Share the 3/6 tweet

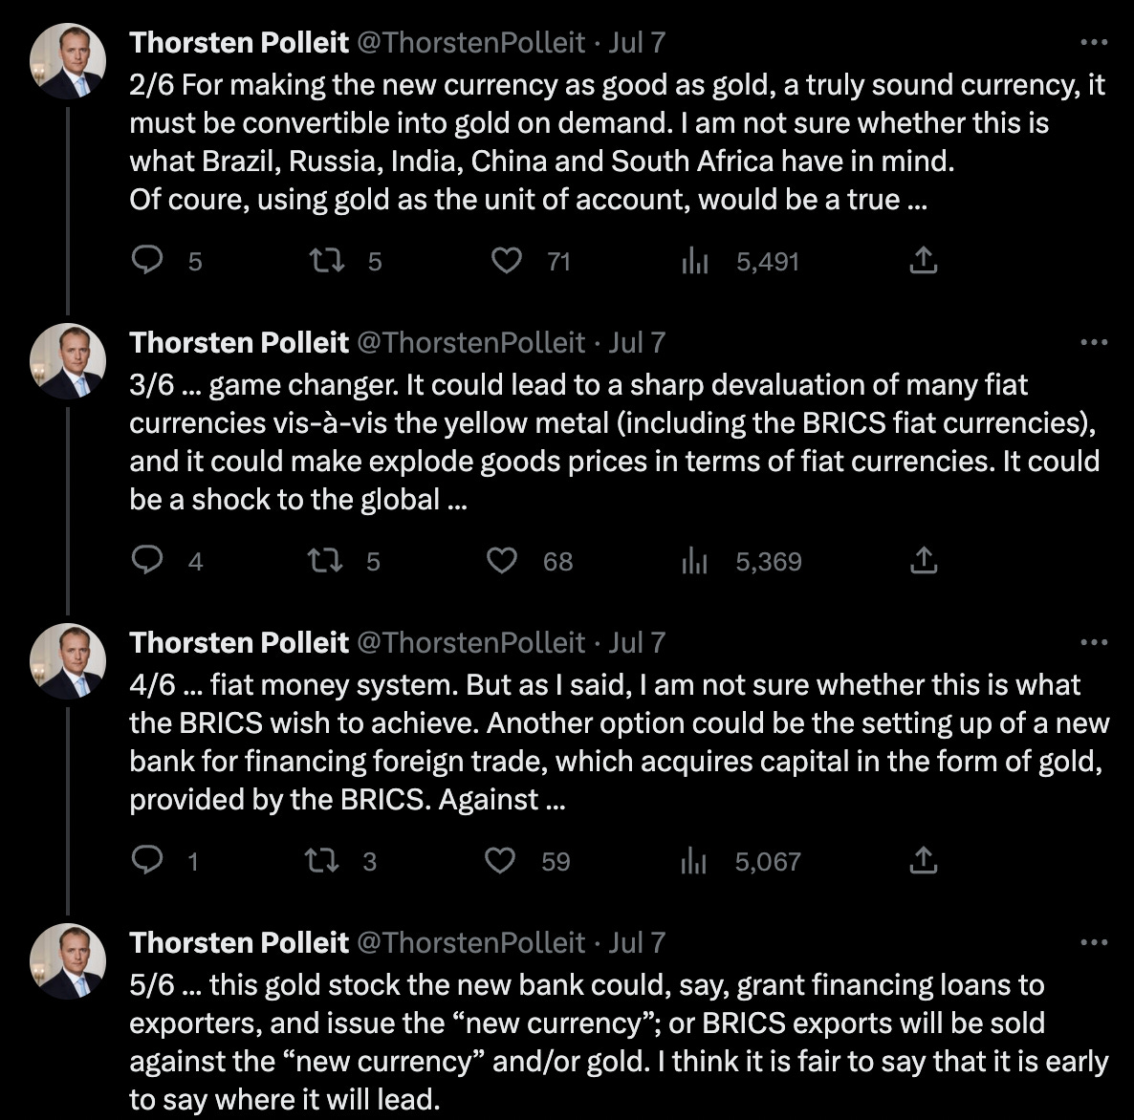pos(922,560)
